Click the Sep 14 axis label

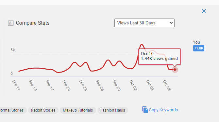33,85
